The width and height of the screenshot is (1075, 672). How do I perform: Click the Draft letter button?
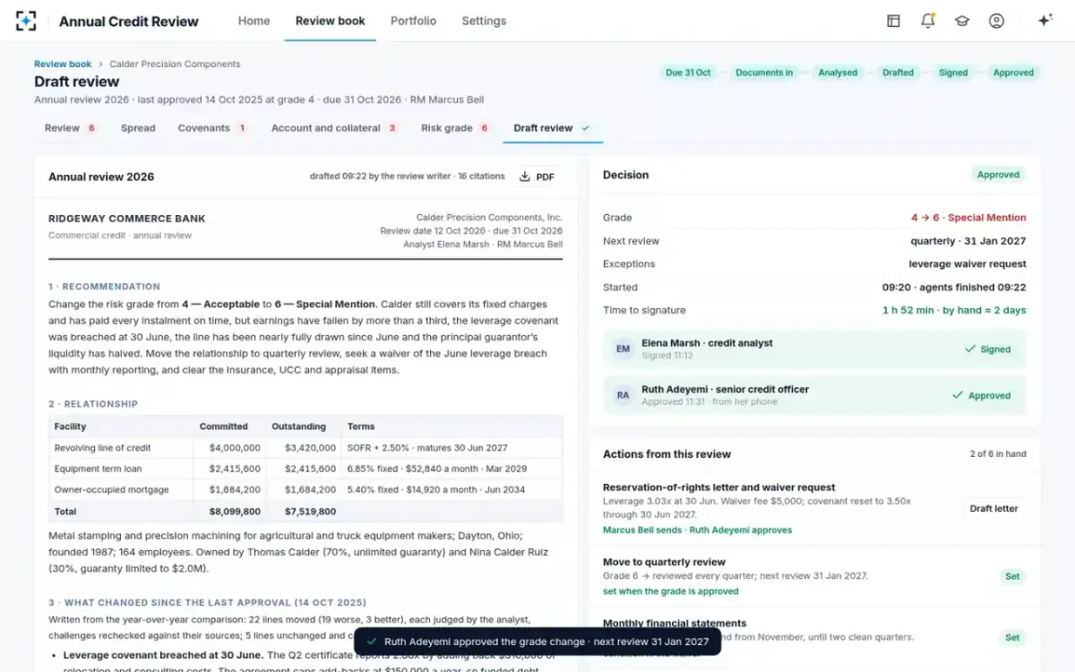click(993, 508)
